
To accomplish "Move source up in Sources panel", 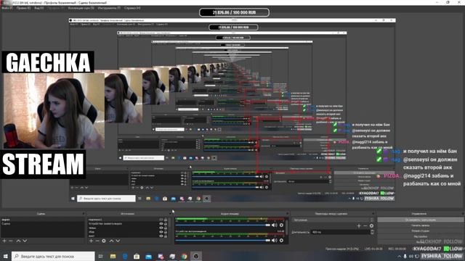I will click(x=111, y=241).
